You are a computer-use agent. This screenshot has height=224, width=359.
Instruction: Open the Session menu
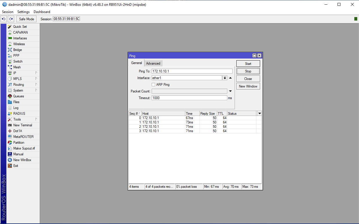[x=8, y=12]
